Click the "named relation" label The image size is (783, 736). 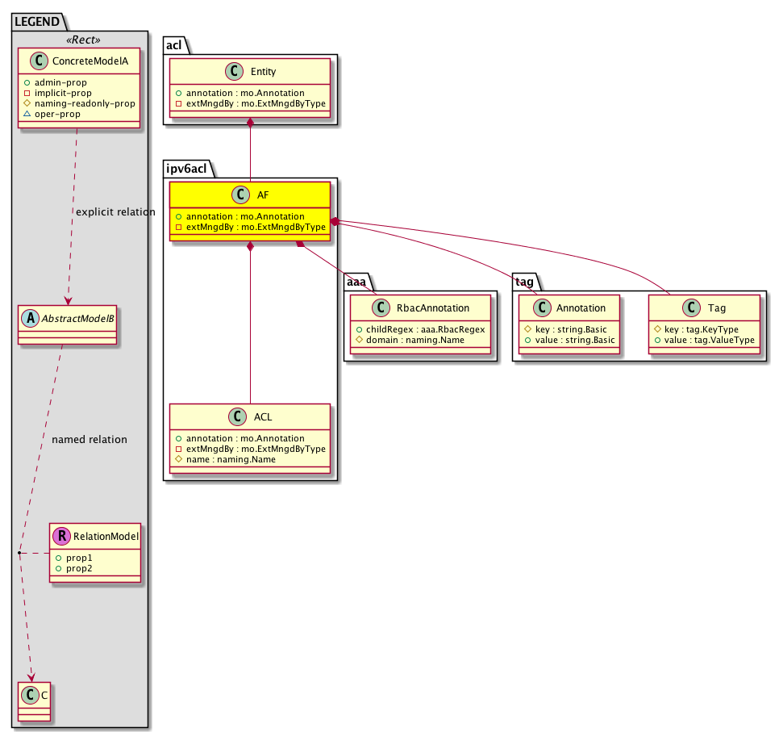[89, 440]
